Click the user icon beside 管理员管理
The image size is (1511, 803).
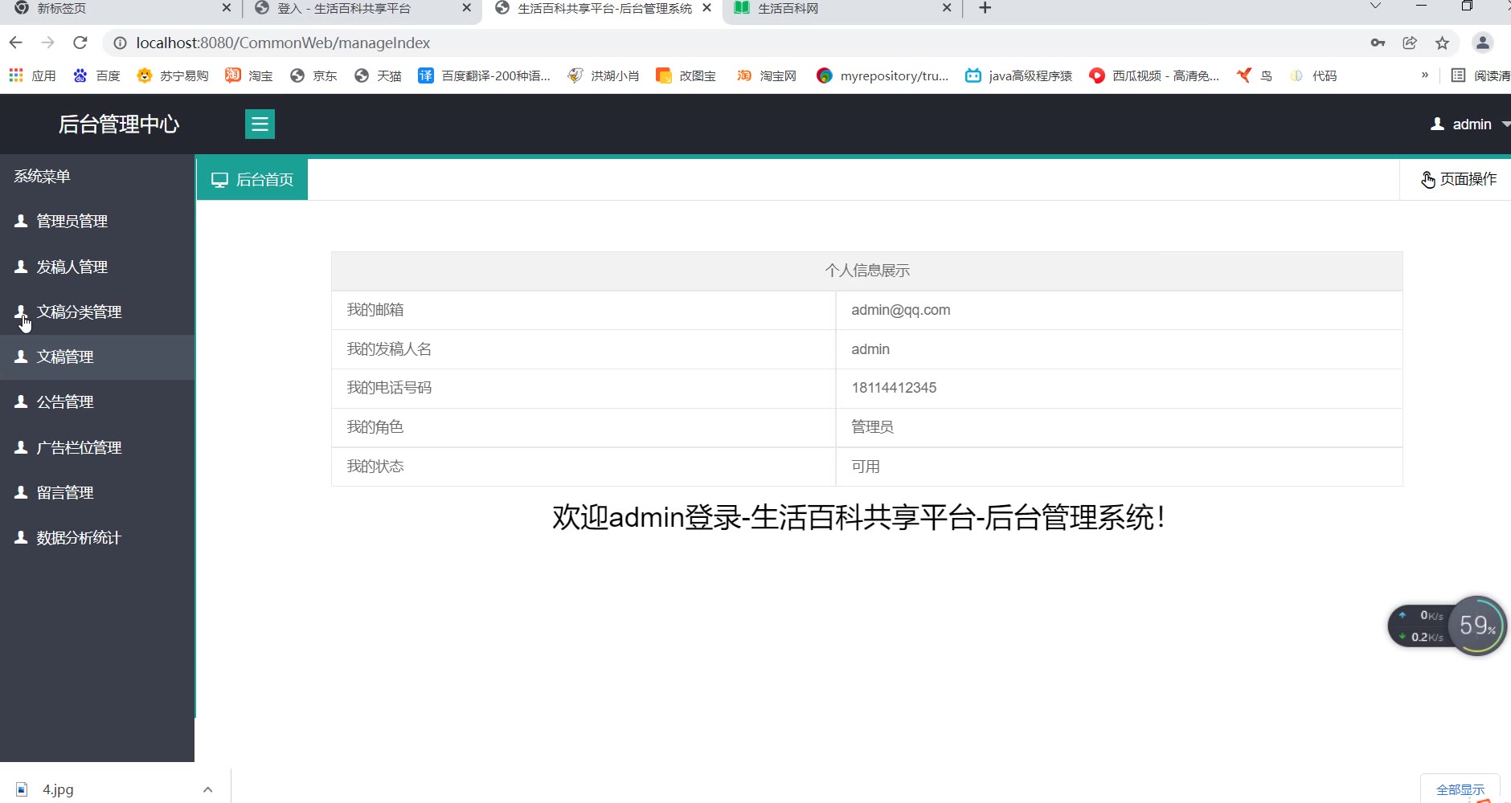[22, 221]
